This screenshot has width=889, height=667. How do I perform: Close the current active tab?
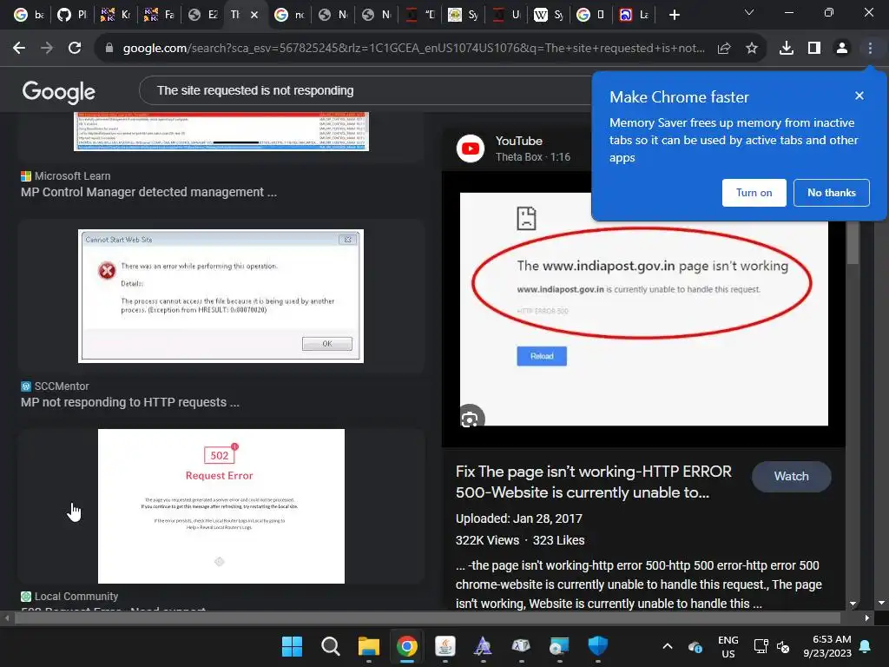(x=254, y=15)
